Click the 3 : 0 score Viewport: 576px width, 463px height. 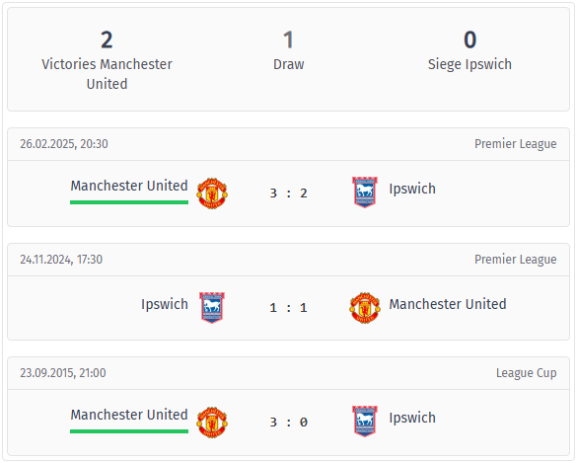pos(288,422)
